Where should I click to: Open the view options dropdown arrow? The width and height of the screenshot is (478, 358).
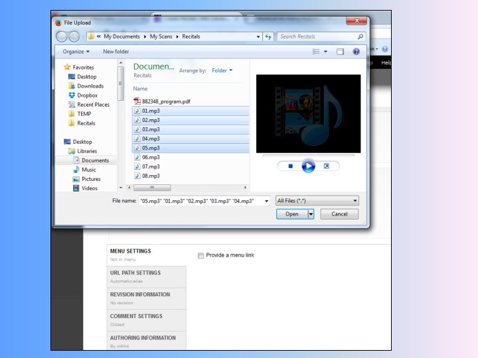[325, 52]
